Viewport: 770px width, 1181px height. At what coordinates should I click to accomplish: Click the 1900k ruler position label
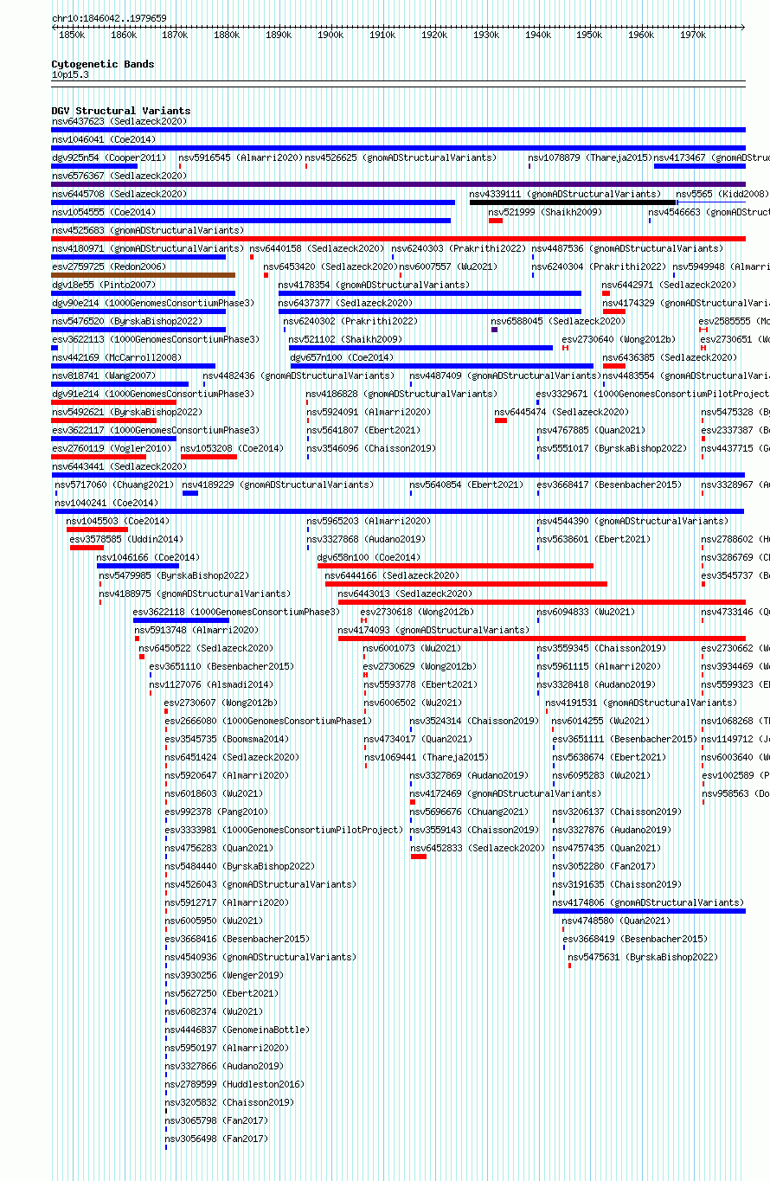click(x=330, y=35)
